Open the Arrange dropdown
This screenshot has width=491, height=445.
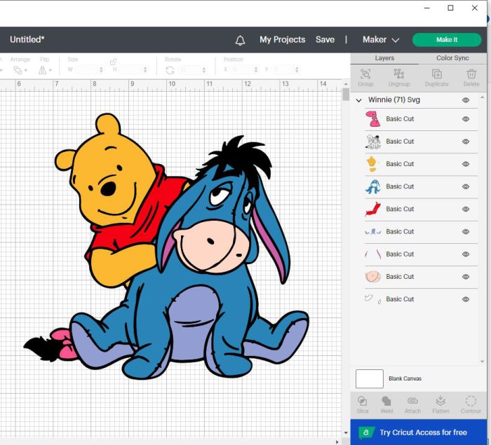[x=20, y=70]
